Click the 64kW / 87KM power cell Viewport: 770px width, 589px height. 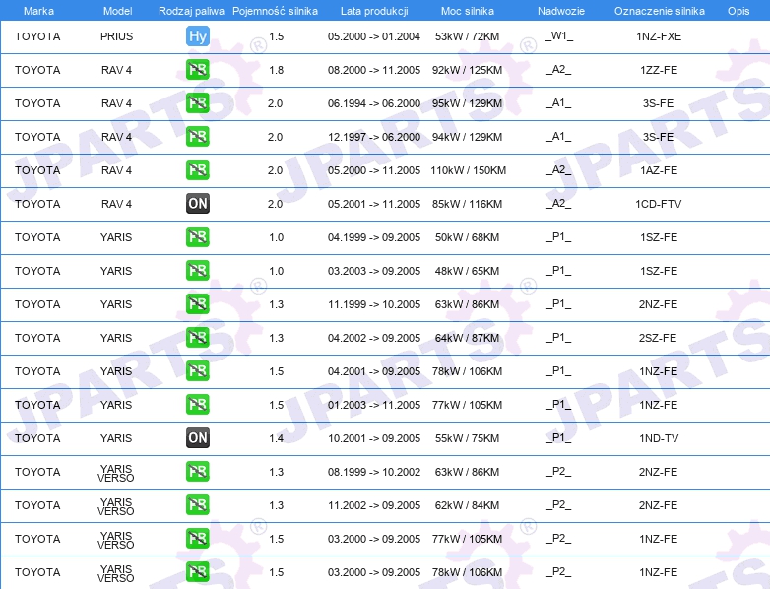tap(467, 338)
